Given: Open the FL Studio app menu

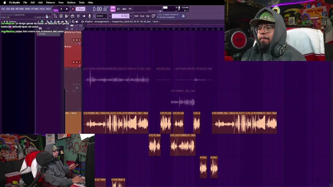Looking at the screenshot, I should coord(15,2).
